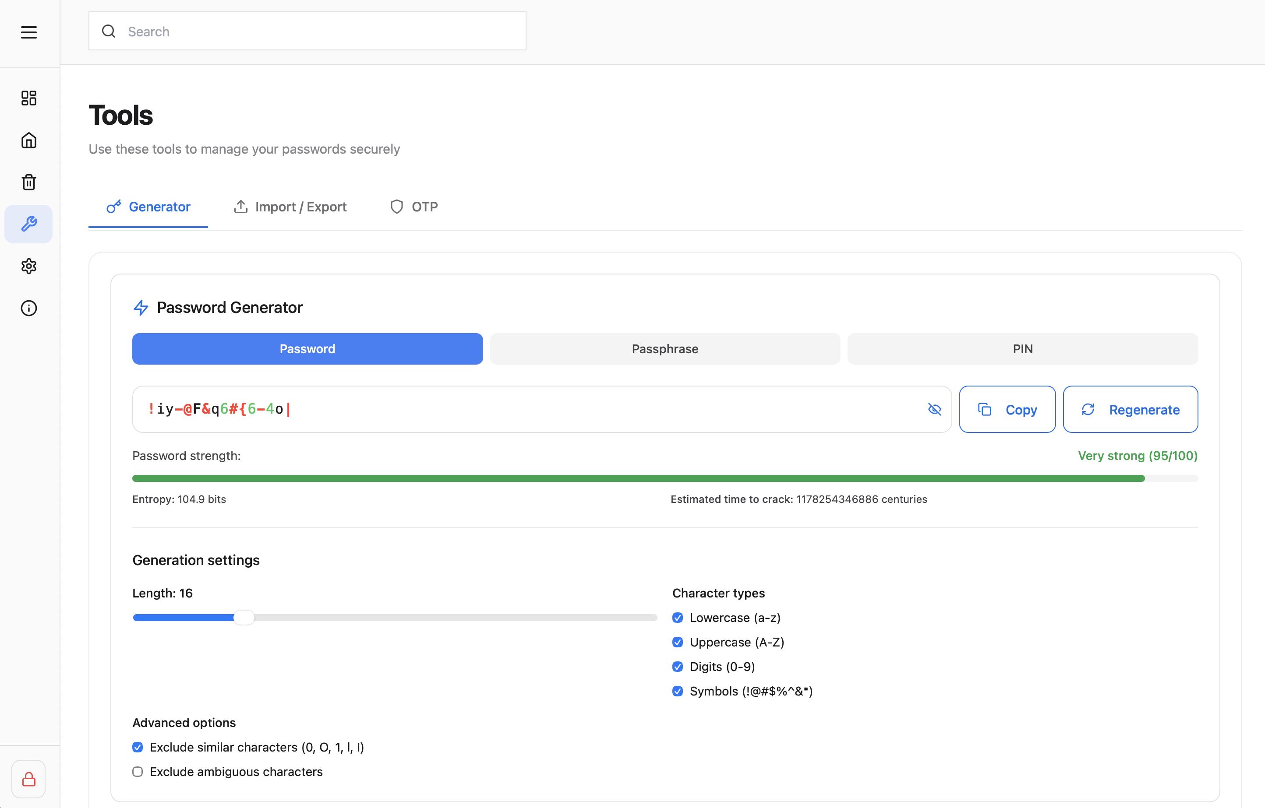Open the settings gear icon
The width and height of the screenshot is (1265, 808).
point(29,266)
